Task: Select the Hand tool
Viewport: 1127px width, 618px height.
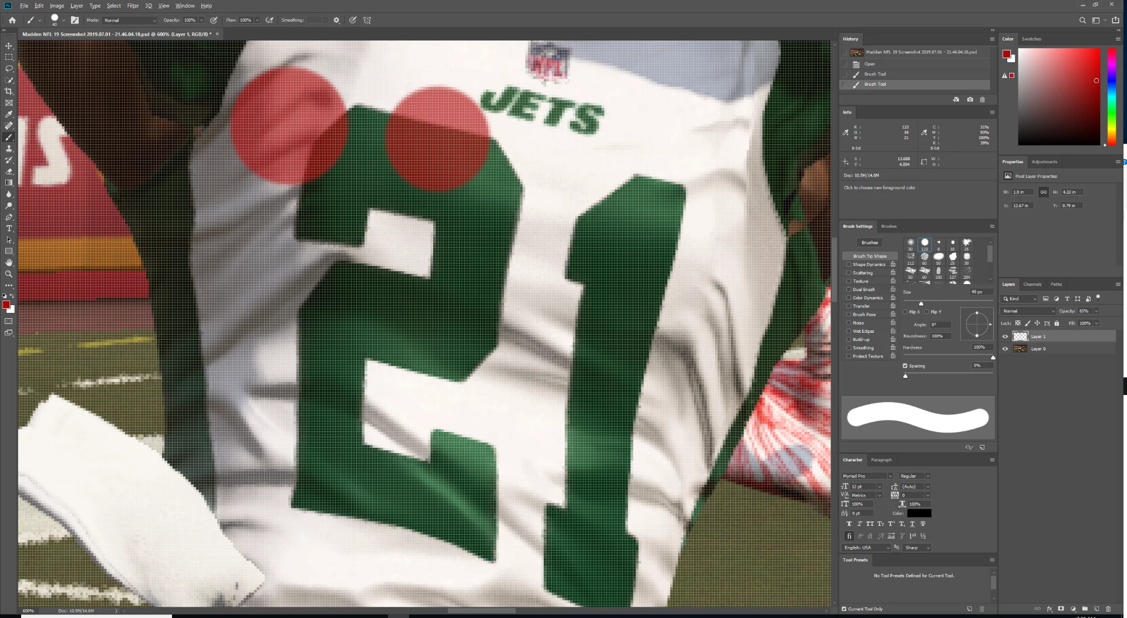Action: pyautogui.click(x=9, y=262)
